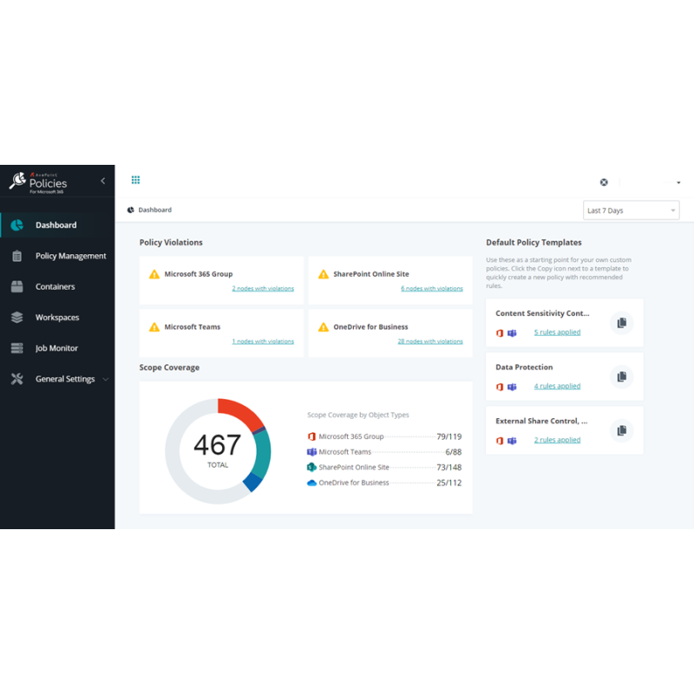The height and width of the screenshot is (694, 694).
Task: Click Office icon under Data Protection
Action: [500, 387]
